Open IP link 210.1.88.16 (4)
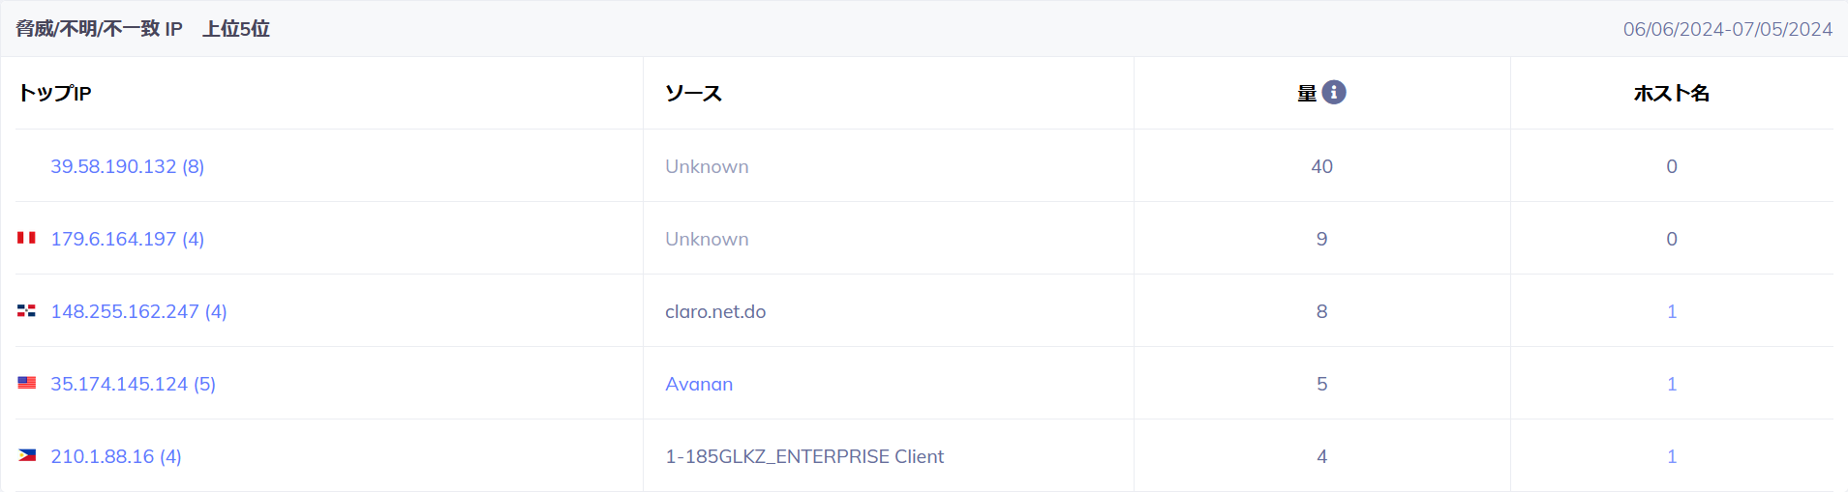This screenshot has width=1848, height=492. point(116,456)
